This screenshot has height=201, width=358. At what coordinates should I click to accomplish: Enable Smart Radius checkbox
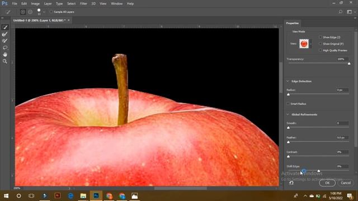(288, 104)
